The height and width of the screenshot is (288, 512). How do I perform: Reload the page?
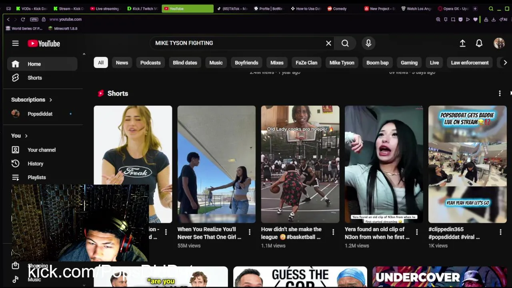23,19
